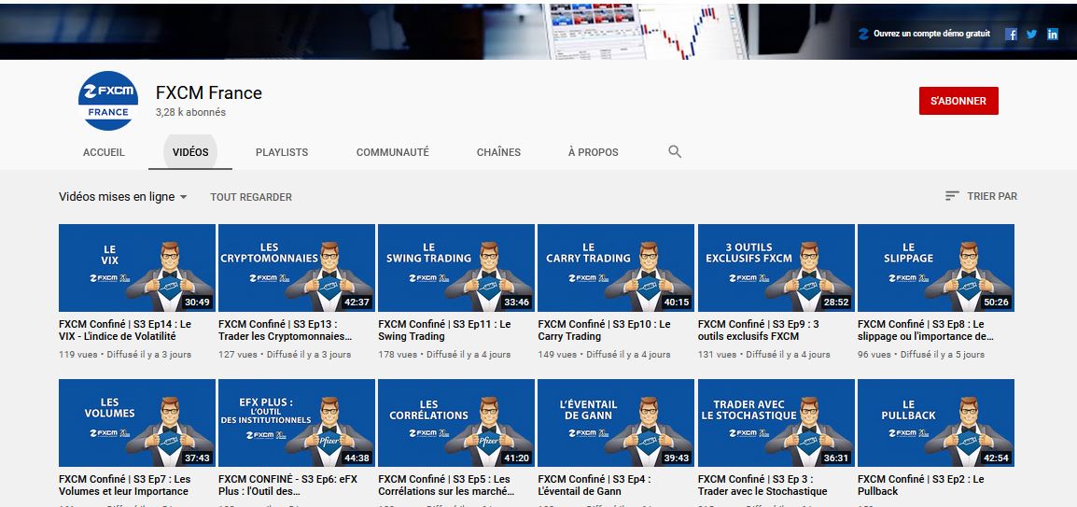Click 96 vues • Diffusé il y a 5 jours

(921, 355)
